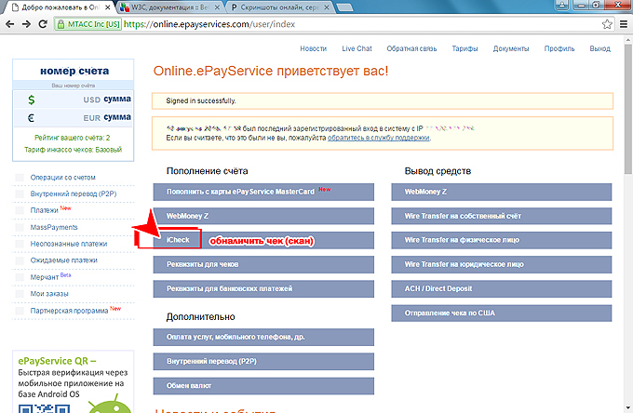Go forward with the browser forward arrow

click(x=26, y=24)
